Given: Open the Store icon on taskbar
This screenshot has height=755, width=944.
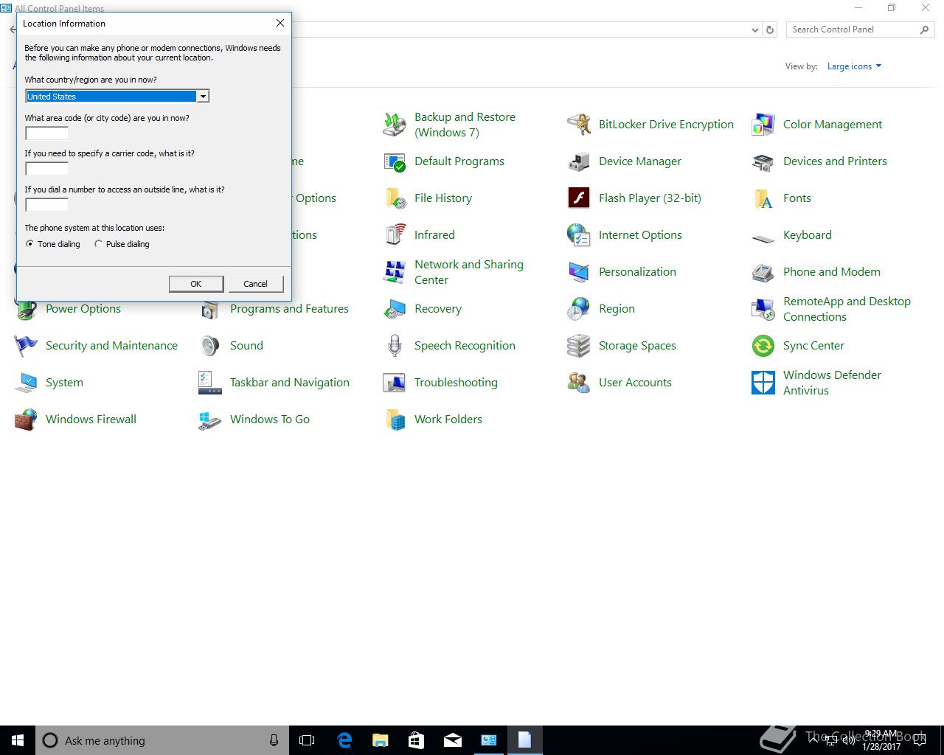Looking at the screenshot, I should 417,740.
